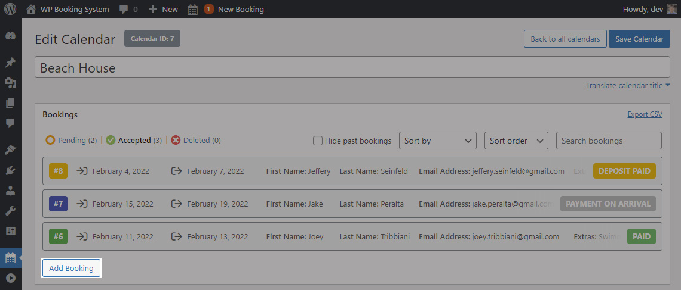Open the Sort order dropdown
Image resolution: width=681 pixels, height=290 pixels.
tap(516, 141)
